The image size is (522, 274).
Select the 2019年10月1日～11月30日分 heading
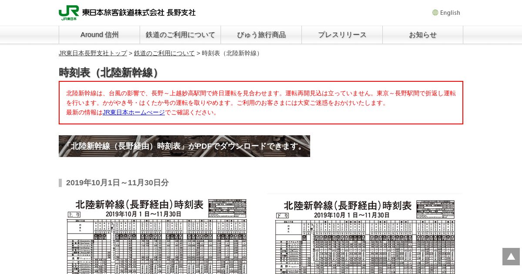point(117,183)
